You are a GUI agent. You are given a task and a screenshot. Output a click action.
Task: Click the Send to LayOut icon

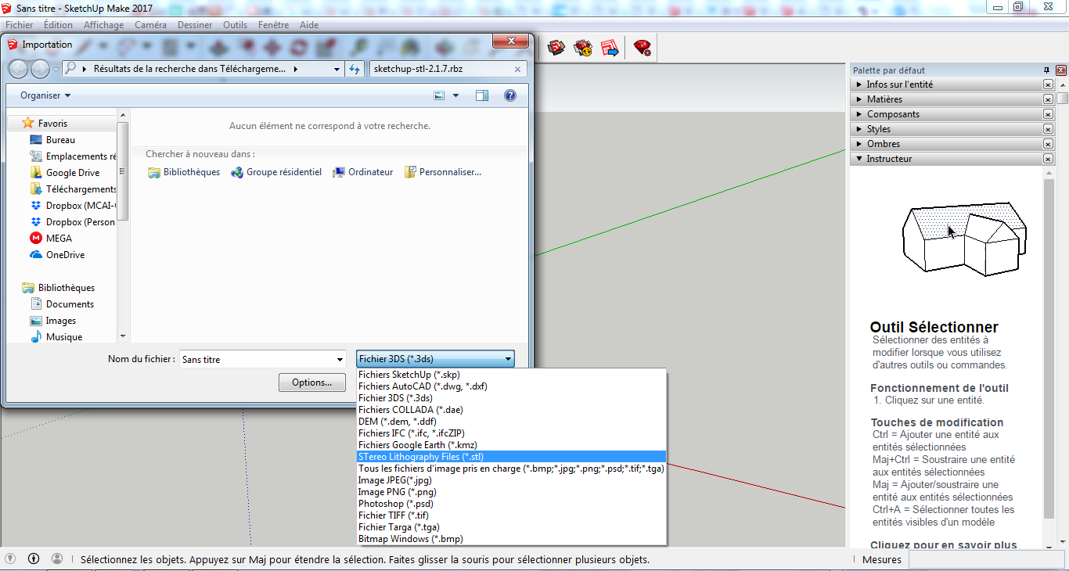click(x=610, y=48)
